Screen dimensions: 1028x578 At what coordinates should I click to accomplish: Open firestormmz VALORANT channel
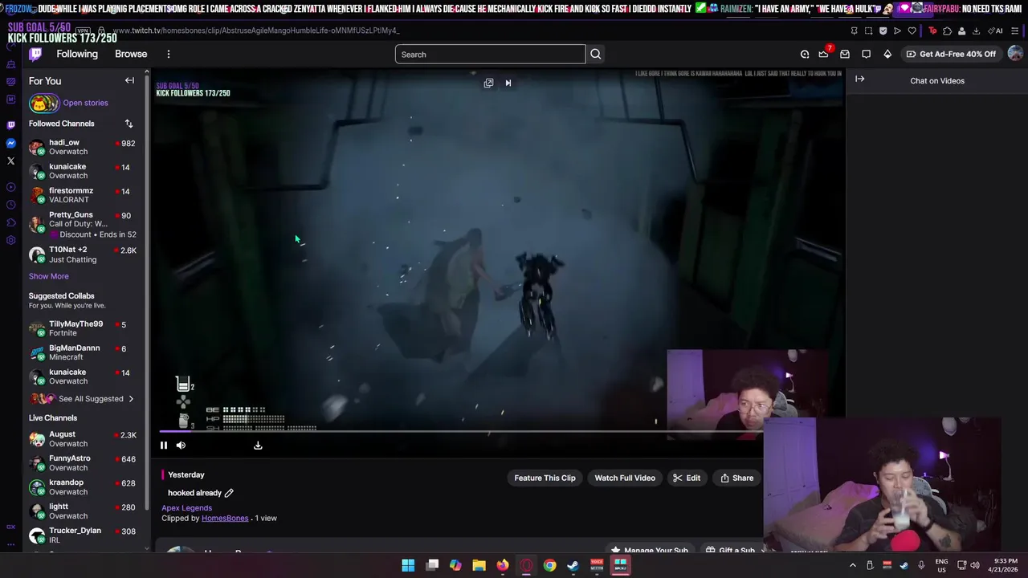click(82, 195)
